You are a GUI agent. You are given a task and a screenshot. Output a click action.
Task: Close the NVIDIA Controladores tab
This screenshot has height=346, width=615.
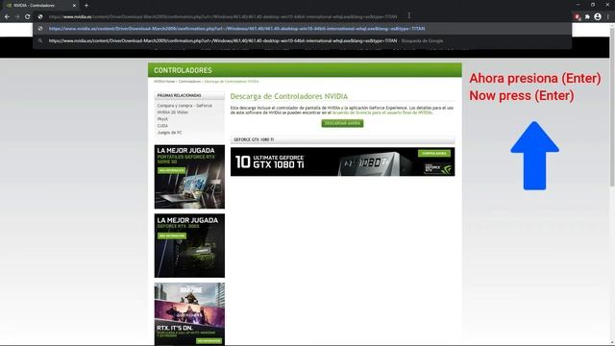[74, 6]
